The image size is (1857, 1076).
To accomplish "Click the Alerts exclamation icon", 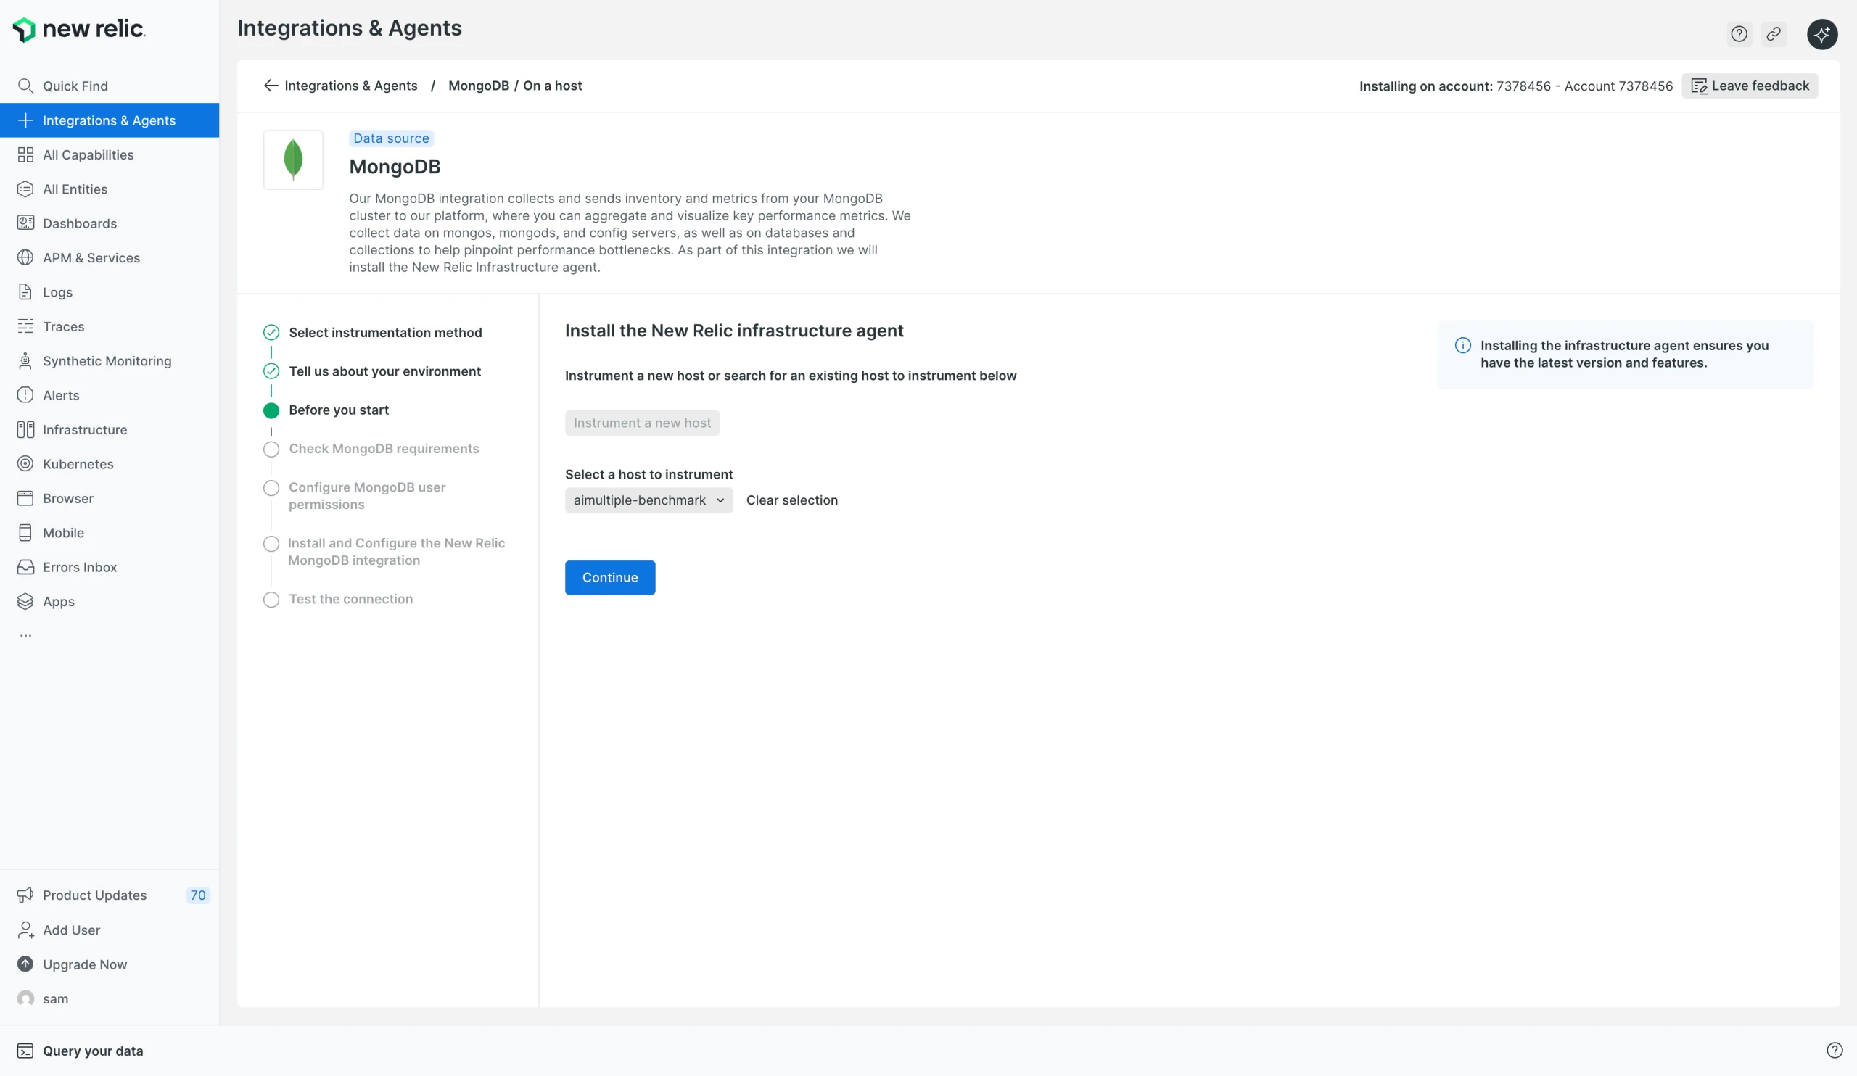I will coord(25,395).
